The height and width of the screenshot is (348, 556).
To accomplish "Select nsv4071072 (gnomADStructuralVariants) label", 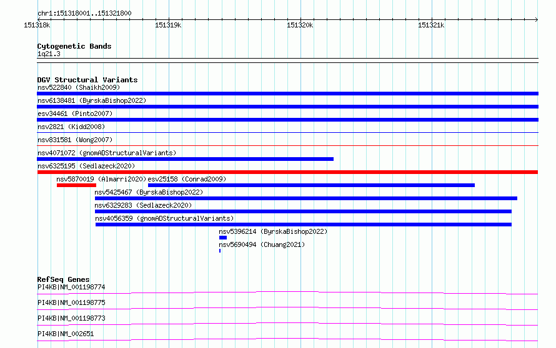I will click(107, 153).
